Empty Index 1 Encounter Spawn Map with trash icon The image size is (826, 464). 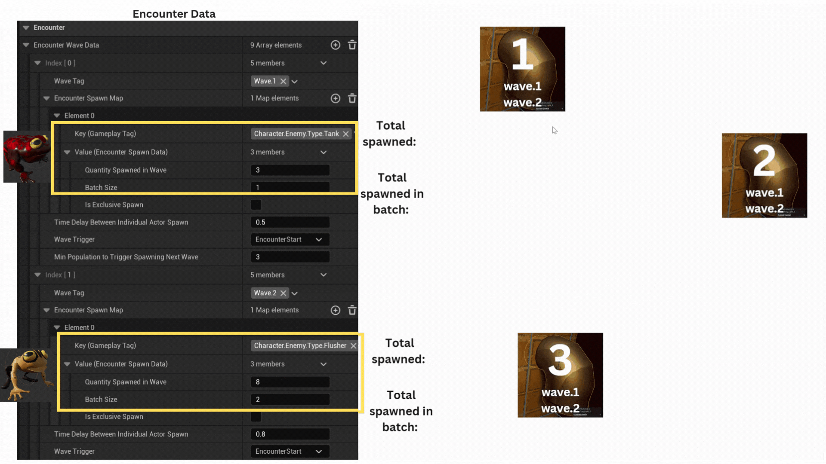pos(352,310)
